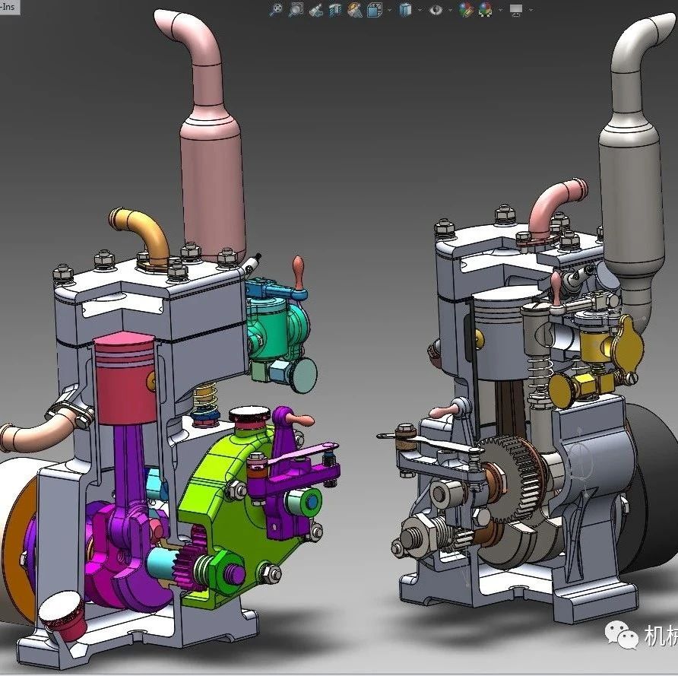Return to the Previous View
Viewport: 678px width, 676px height.
coord(315,10)
